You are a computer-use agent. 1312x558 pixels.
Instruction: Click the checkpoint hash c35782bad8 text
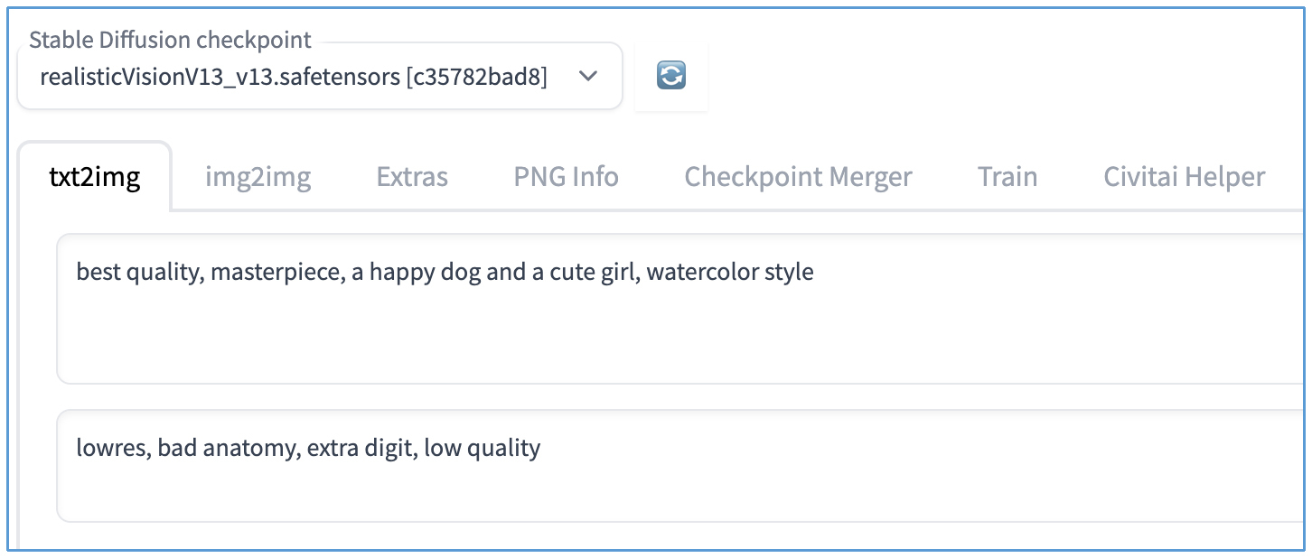(476, 77)
